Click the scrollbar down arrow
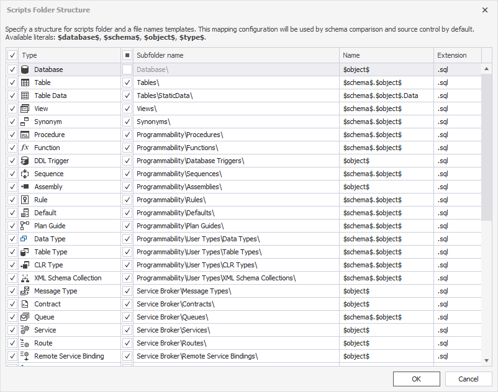Screen dimensions: 498x392 pos(487,360)
